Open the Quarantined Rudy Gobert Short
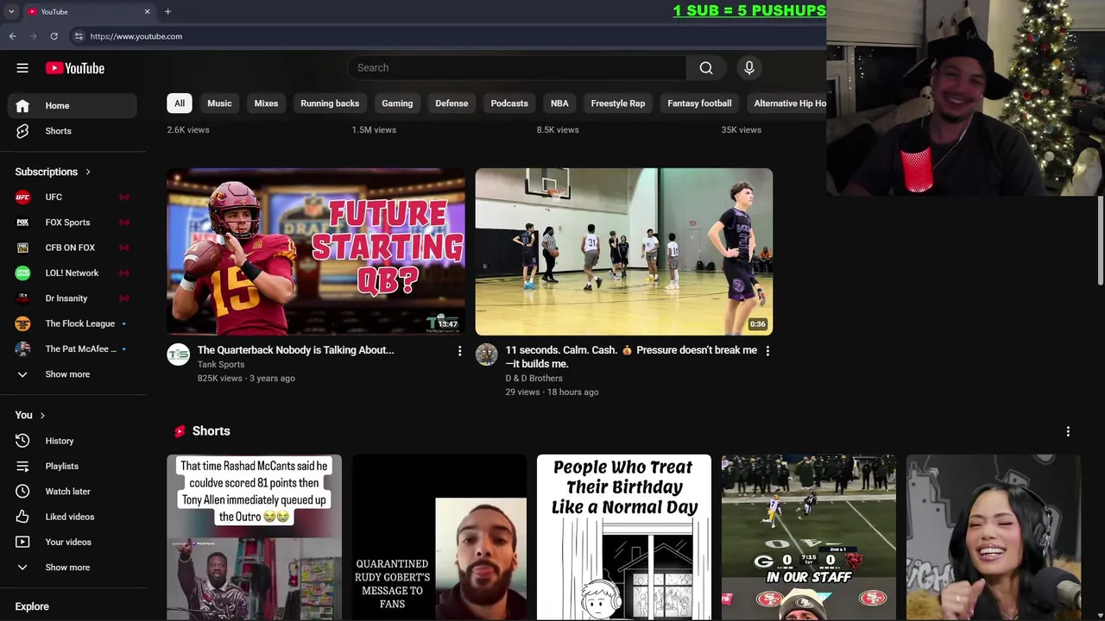 coord(439,537)
